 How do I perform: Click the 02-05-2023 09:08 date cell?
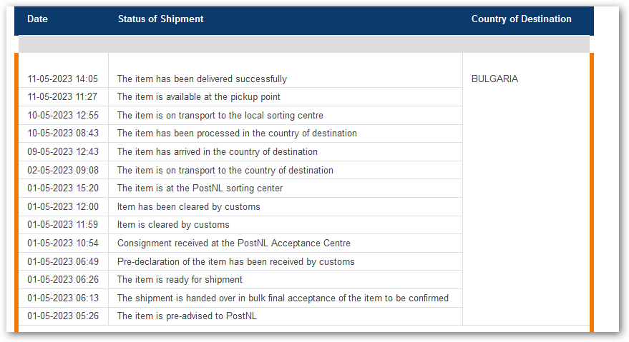coord(63,170)
